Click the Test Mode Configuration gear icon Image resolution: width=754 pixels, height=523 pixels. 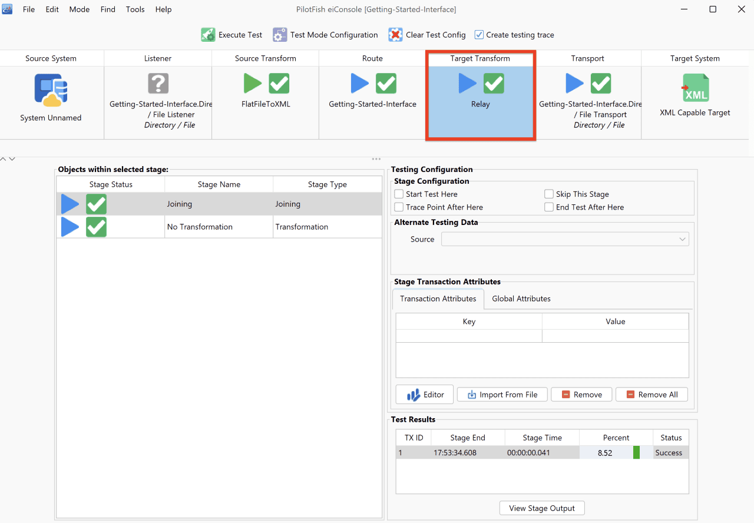click(280, 35)
